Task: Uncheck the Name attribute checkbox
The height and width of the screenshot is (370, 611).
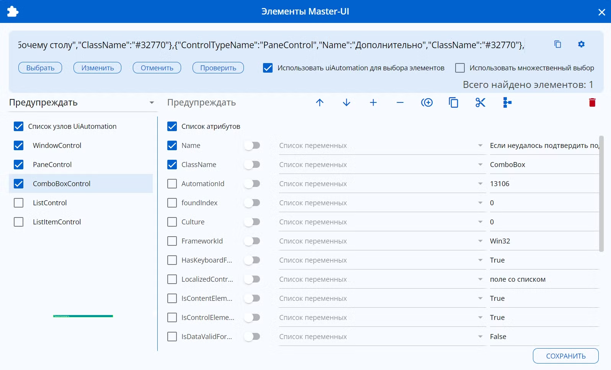Action: pyautogui.click(x=172, y=146)
